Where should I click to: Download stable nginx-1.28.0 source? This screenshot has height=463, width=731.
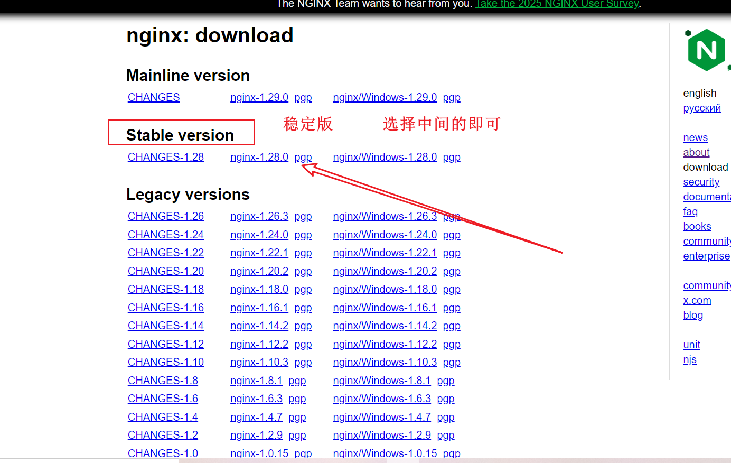tap(259, 157)
